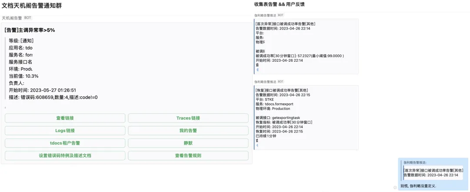Image resolution: width=470 pixels, height=192 pixels.
Task: Select 开始时间: 2023-05-27 01:26:51 line
Action: pyautogui.click(x=42, y=90)
